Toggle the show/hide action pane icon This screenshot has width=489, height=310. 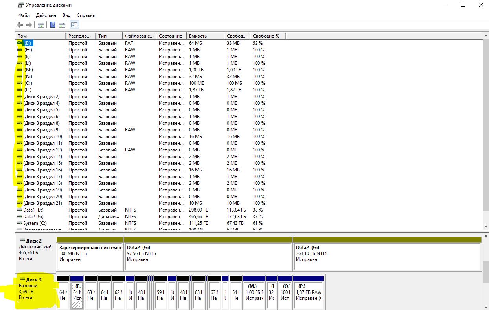62,25
